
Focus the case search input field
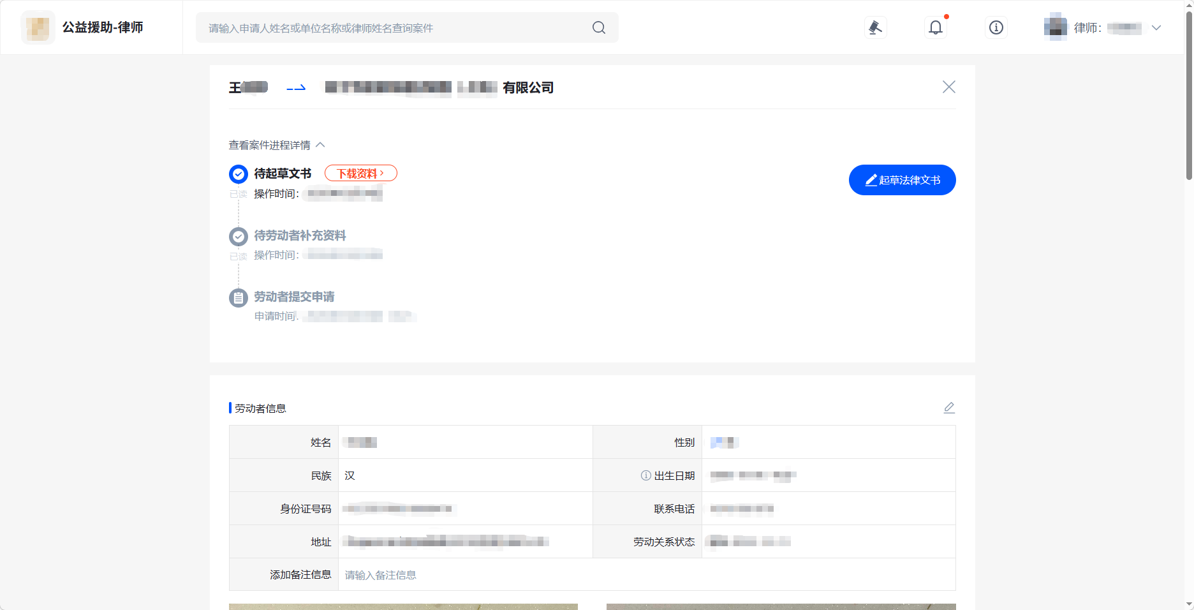click(395, 28)
